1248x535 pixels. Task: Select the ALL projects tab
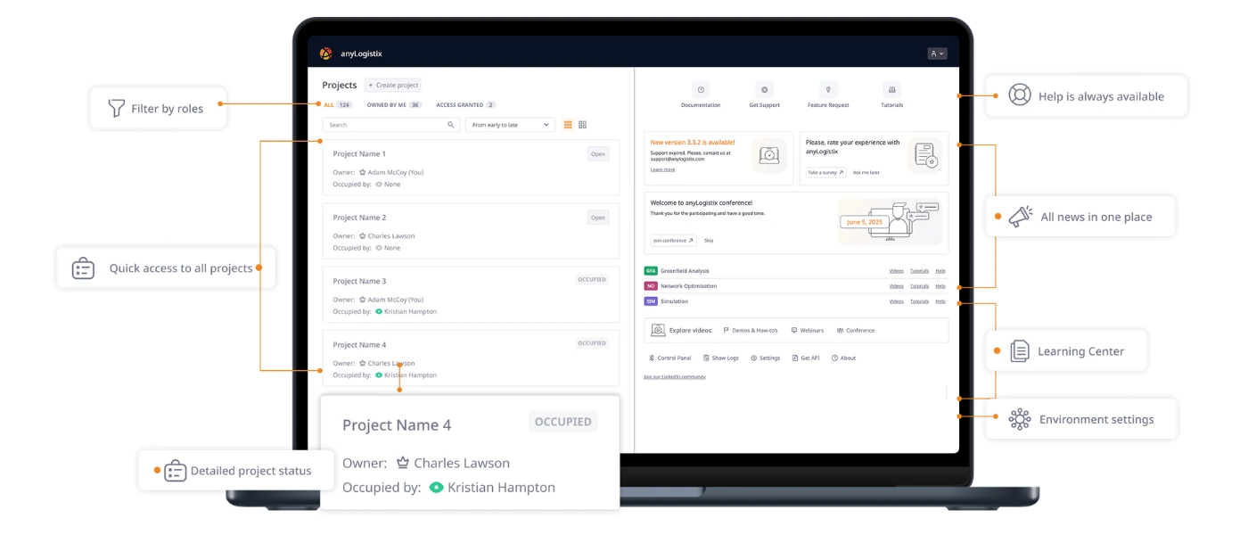click(x=338, y=105)
